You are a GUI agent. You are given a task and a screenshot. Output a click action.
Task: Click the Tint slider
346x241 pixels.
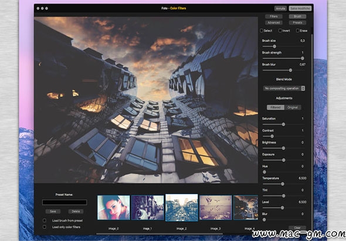pyautogui.click(x=284, y=196)
